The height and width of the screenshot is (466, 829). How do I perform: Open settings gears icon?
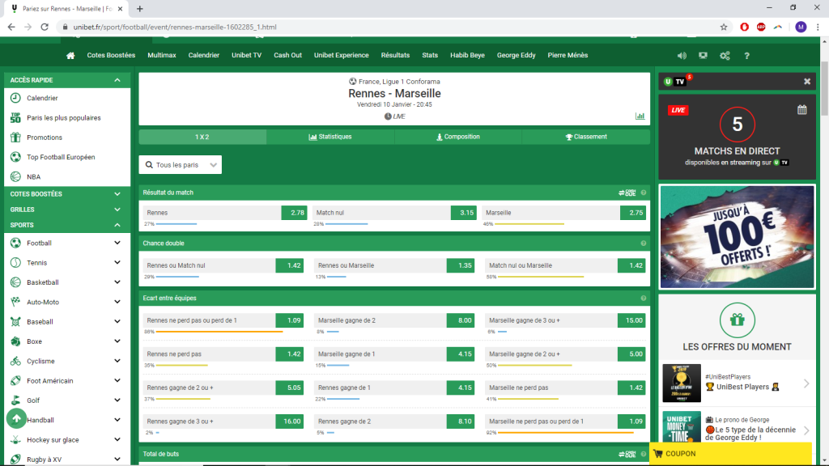click(x=725, y=56)
